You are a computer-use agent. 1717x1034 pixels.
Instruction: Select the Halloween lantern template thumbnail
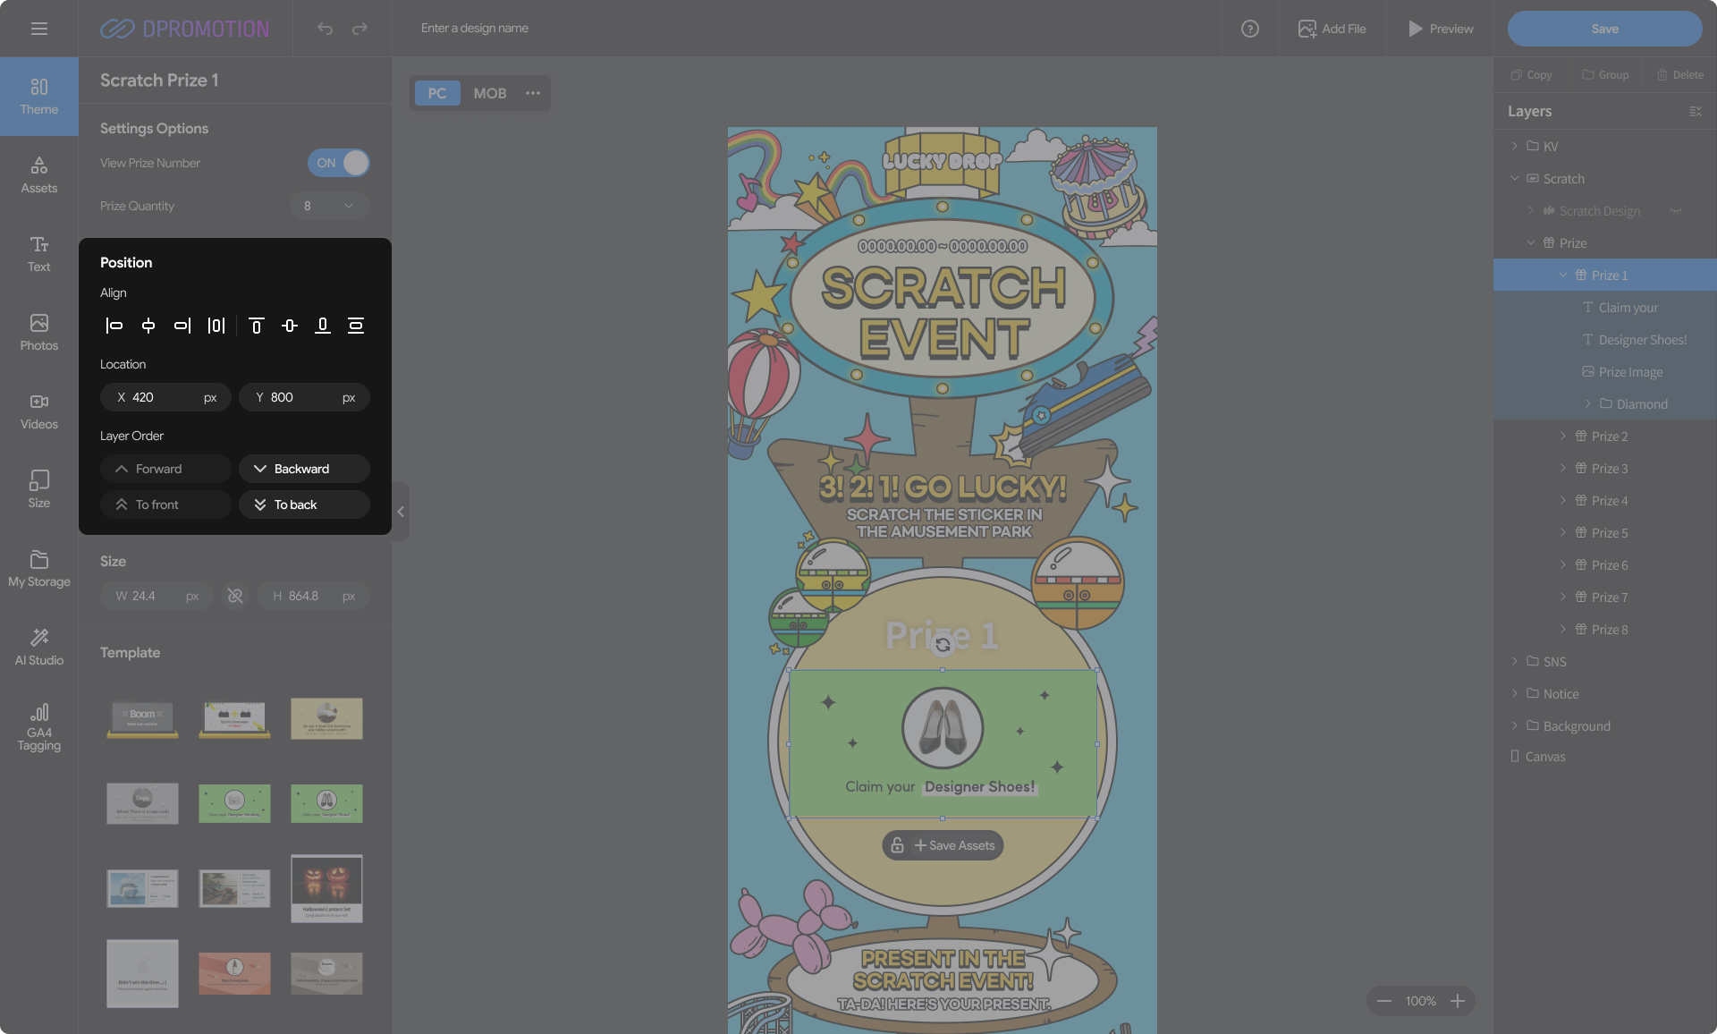(326, 888)
